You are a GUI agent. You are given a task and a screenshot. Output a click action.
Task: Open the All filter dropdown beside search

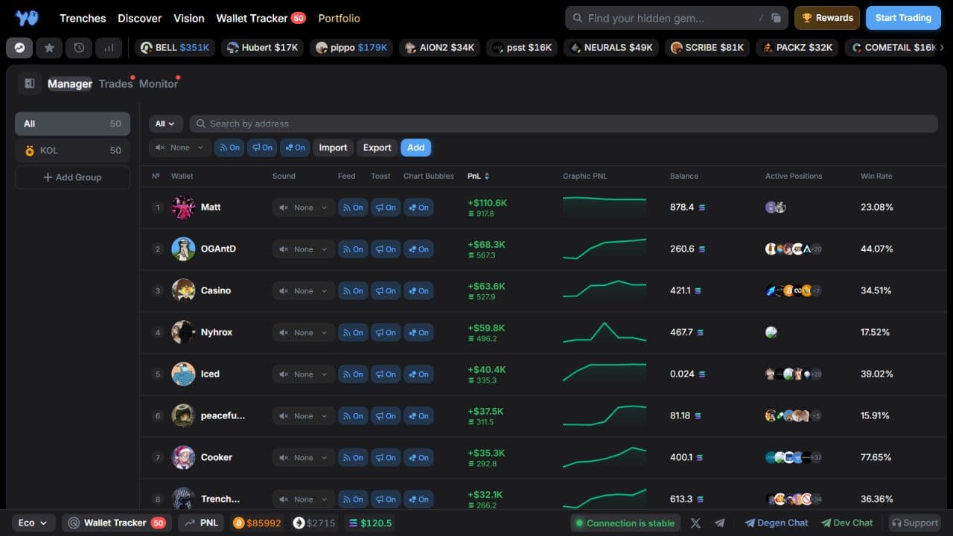click(166, 124)
